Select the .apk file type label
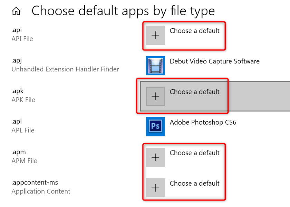This screenshot has width=290, height=207. [17, 91]
